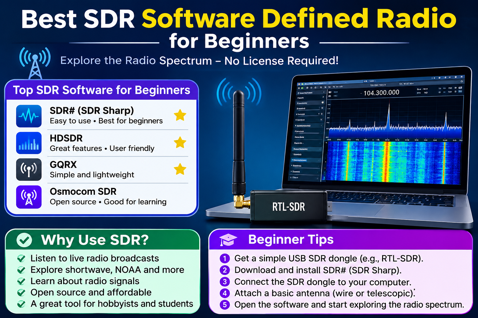Click checkmark beside Explore shortwave, NOAA and more
The height and width of the screenshot is (318, 478).
(21, 270)
